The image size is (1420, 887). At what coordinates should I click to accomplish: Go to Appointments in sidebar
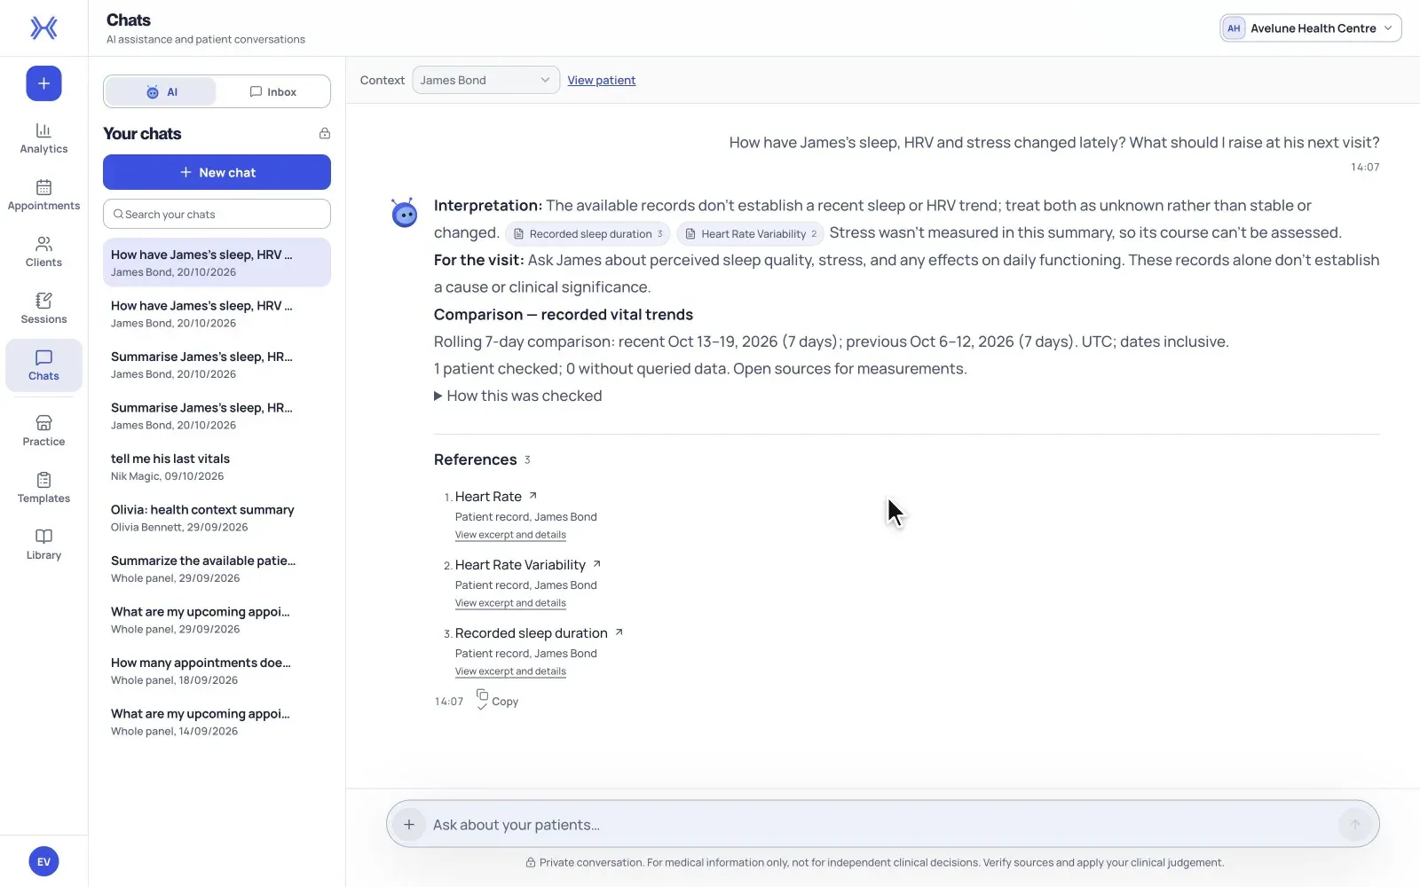pos(43,195)
